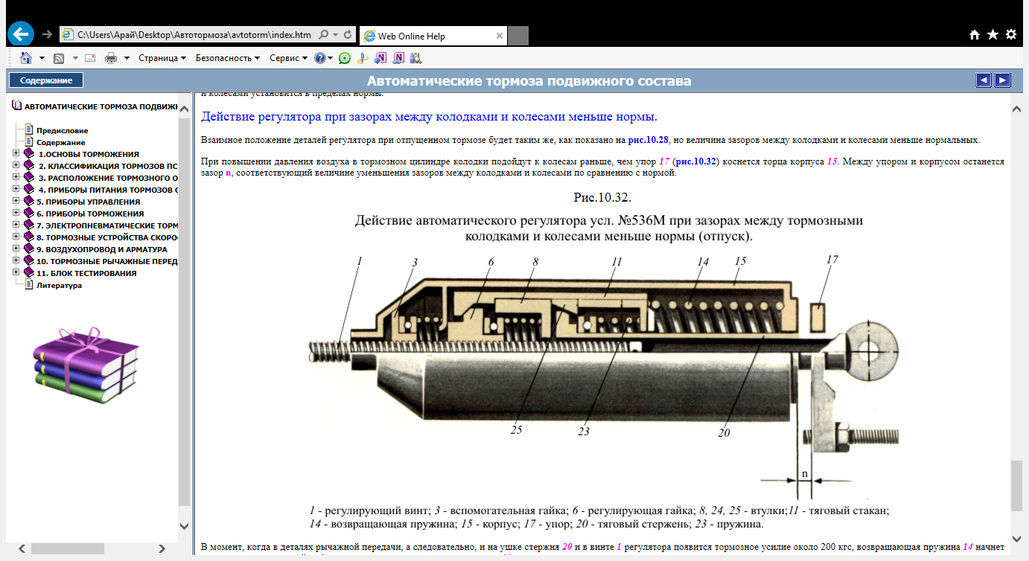Click the Read mail toolbar icon
Viewport: 1029px width, 561px height.
[90, 58]
